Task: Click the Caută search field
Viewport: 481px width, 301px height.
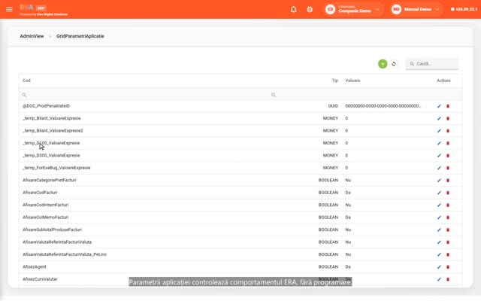Action: point(432,64)
